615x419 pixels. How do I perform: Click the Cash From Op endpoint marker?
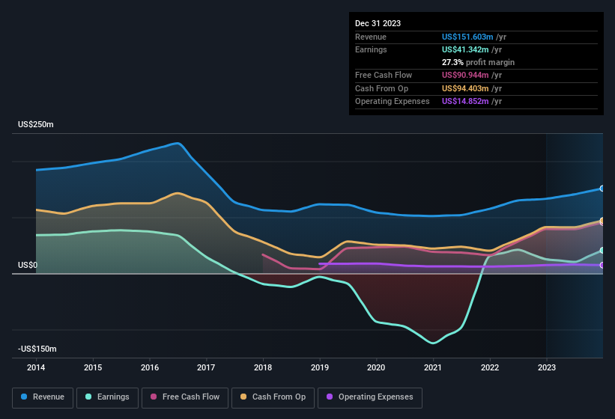602,221
